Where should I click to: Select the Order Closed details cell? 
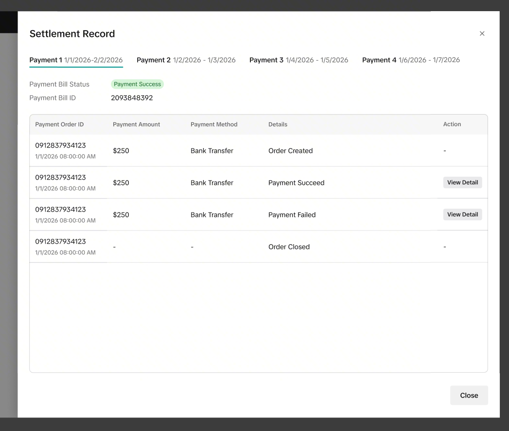(x=289, y=247)
